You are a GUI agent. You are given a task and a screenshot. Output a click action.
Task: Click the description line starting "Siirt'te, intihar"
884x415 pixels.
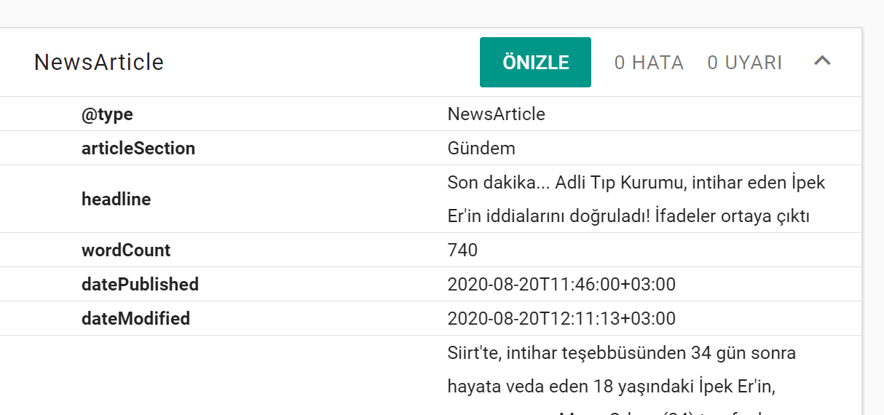tap(621, 354)
